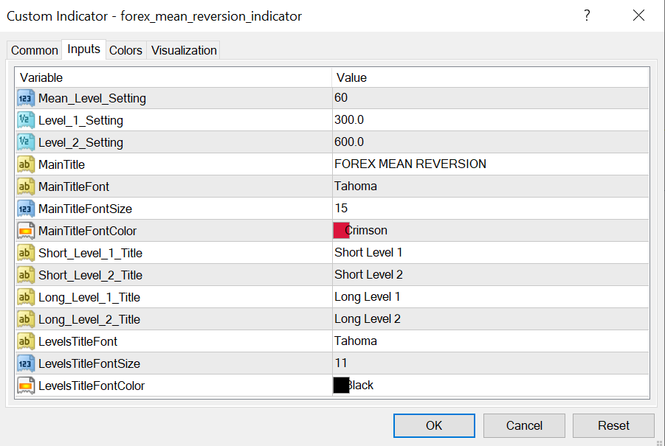Click the Black color swatch

342,386
